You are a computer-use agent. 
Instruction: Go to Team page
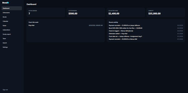pyautogui.click(x=12, y=38)
